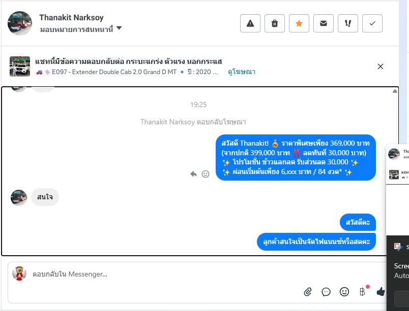The image size is (409, 311).
Task: Click the baht payment request icon
Action: [362, 292]
